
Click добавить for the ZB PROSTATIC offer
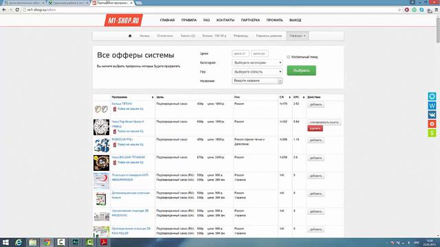click(x=316, y=211)
